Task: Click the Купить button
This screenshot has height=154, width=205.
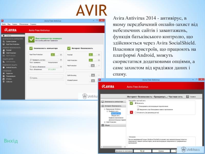Action: coord(46,78)
